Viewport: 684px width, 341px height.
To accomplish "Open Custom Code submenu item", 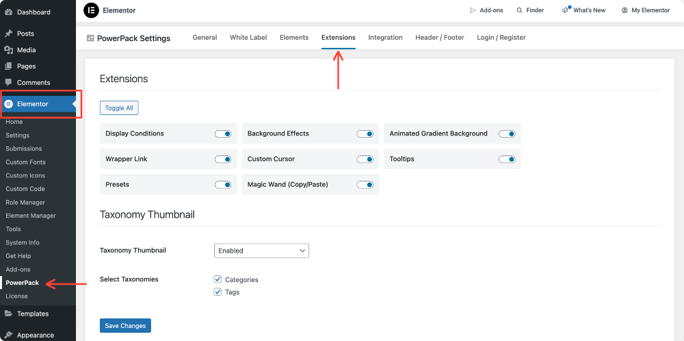I will 25,188.
